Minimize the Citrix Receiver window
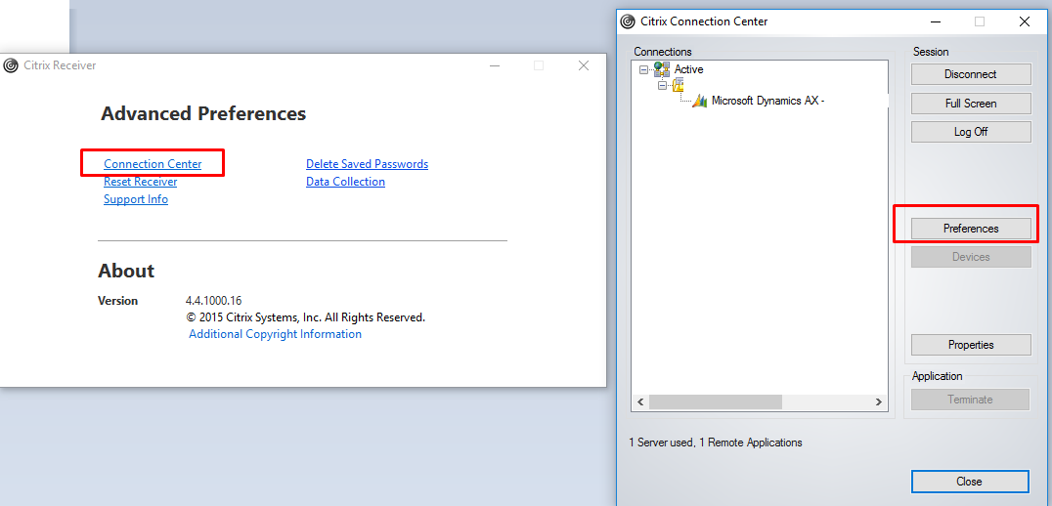Screen dimensions: 1052x506 495,65
